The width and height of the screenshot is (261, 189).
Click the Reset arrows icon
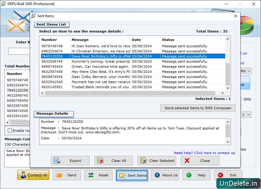(x=91, y=175)
